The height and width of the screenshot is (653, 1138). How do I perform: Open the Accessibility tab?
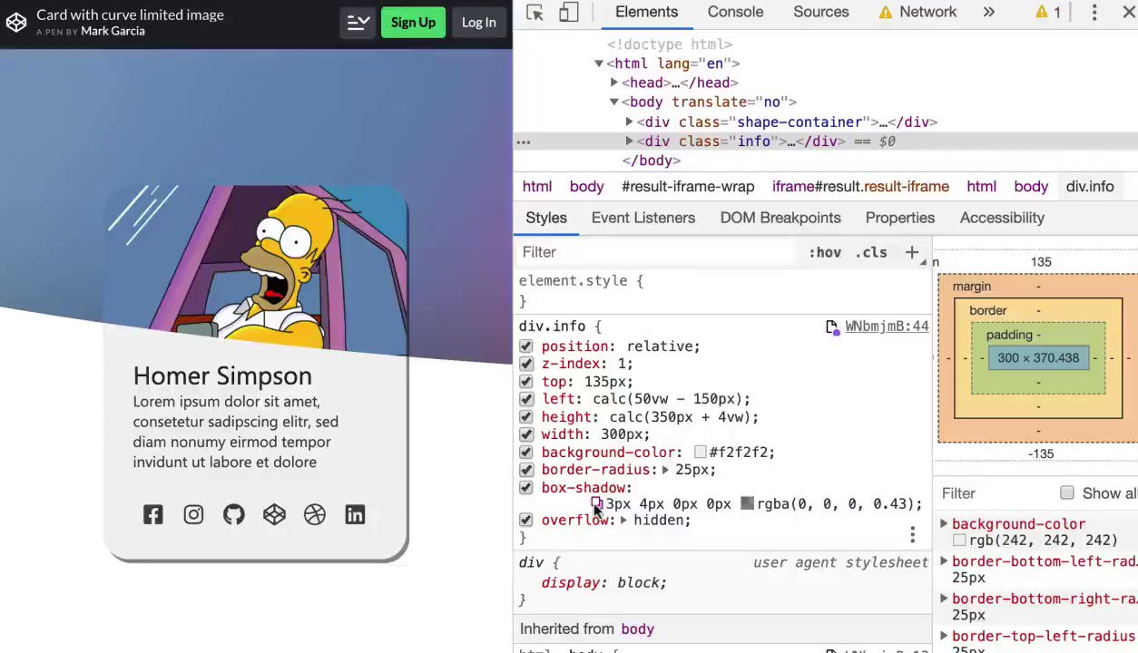pos(1002,218)
